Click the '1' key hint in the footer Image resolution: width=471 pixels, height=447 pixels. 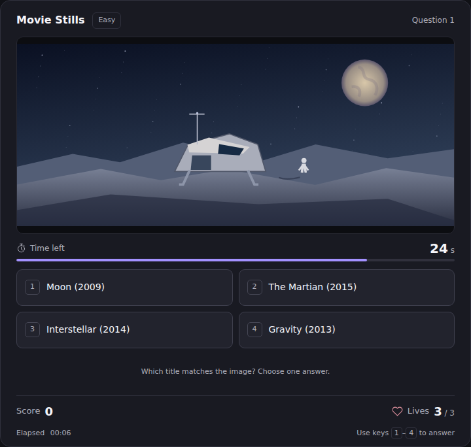coord(396,433)
